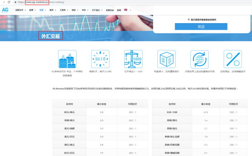Toggle the terms and conditions checkbox
252x156 pixels.
[x=188, y=19]
